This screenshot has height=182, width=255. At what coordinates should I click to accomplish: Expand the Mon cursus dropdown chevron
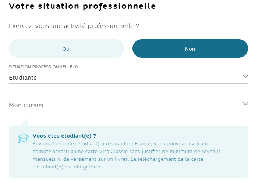pos(245,103)
